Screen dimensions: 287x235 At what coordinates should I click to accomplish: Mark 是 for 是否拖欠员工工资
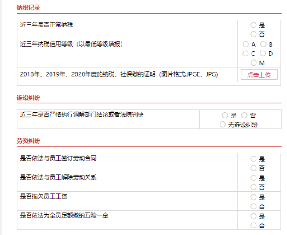click(253, 197)
